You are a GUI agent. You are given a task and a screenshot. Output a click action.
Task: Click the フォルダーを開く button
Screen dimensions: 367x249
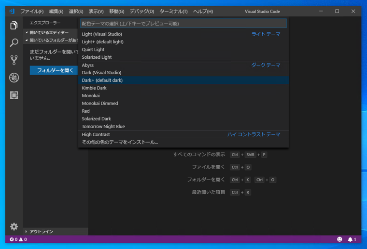[54, 70]
